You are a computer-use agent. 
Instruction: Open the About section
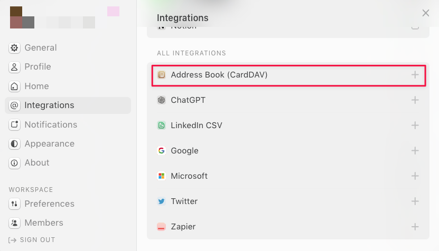click(x=36, y=163)
